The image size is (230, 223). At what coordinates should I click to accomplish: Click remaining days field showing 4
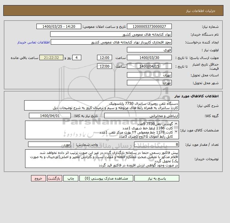(76, 58)
